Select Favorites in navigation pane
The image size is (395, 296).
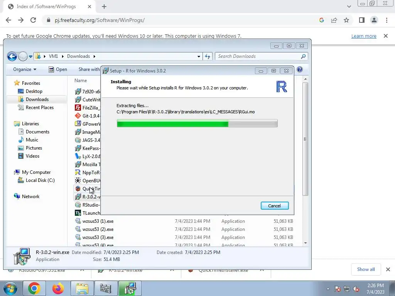coord(31,83)
